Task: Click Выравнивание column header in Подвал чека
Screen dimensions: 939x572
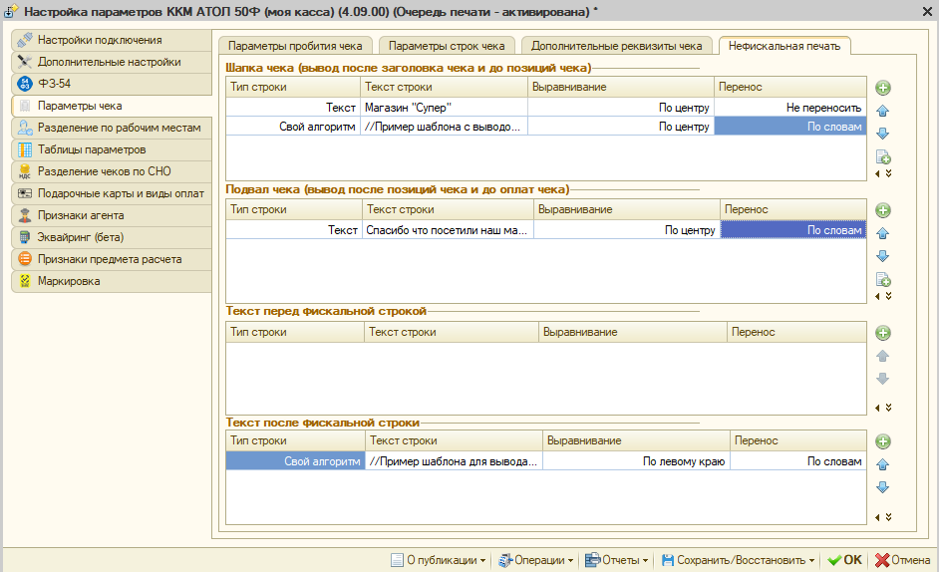Action: point(626,209)
